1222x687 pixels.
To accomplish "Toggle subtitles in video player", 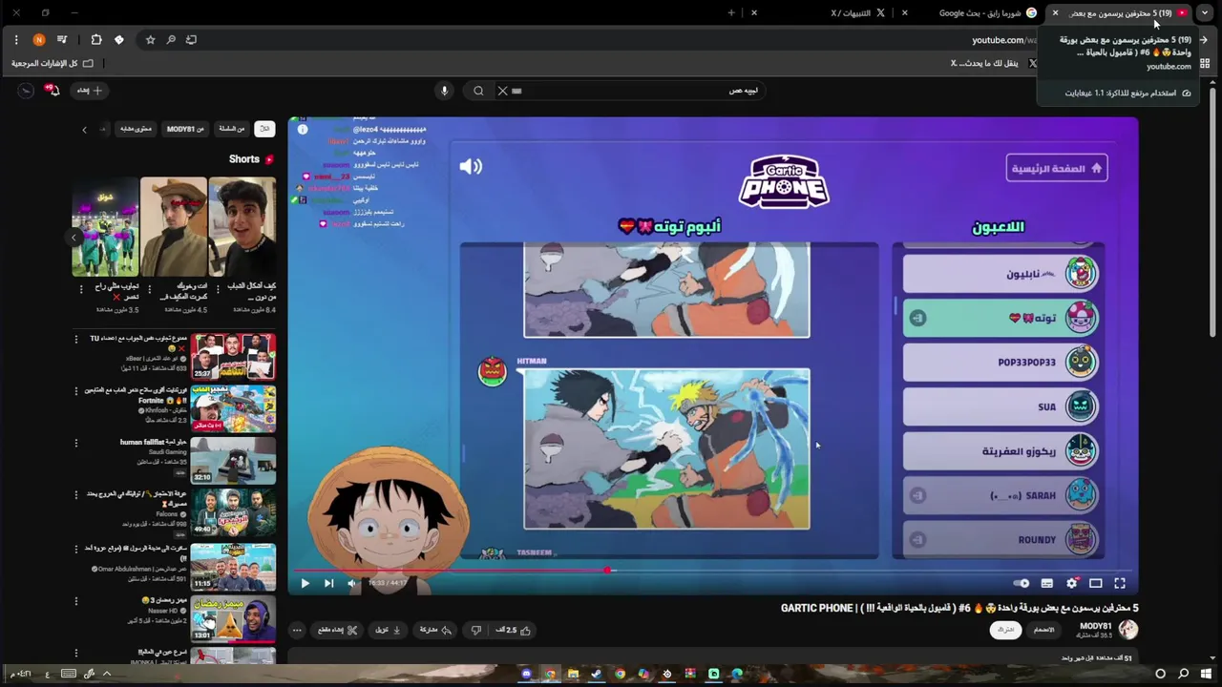I will 1047,583.
